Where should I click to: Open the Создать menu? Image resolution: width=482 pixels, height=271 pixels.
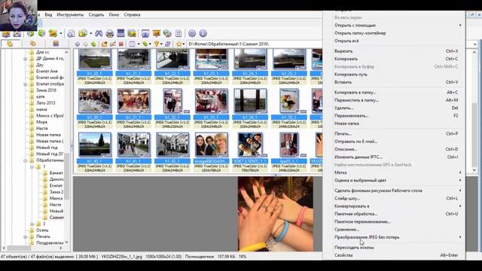96,15
